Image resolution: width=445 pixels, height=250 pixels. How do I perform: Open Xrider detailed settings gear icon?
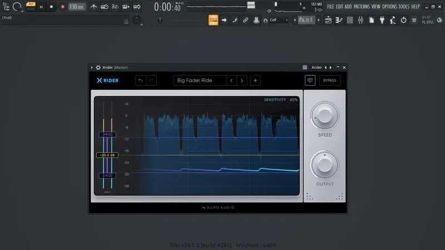point(98,67)
